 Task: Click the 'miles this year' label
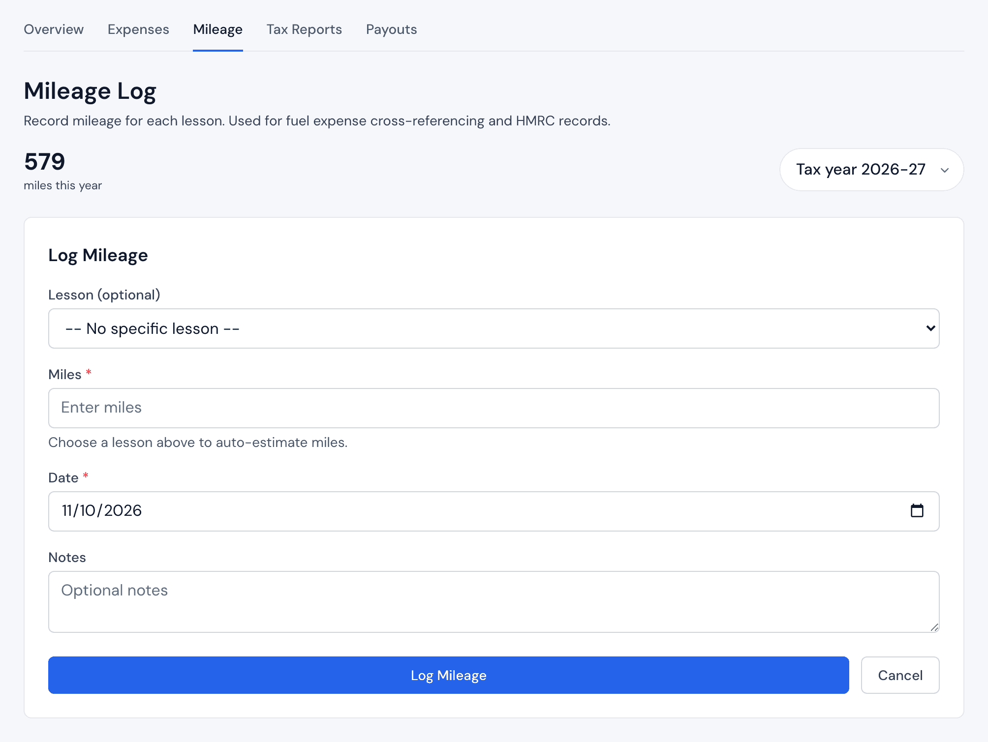click(x=62, y=186)
